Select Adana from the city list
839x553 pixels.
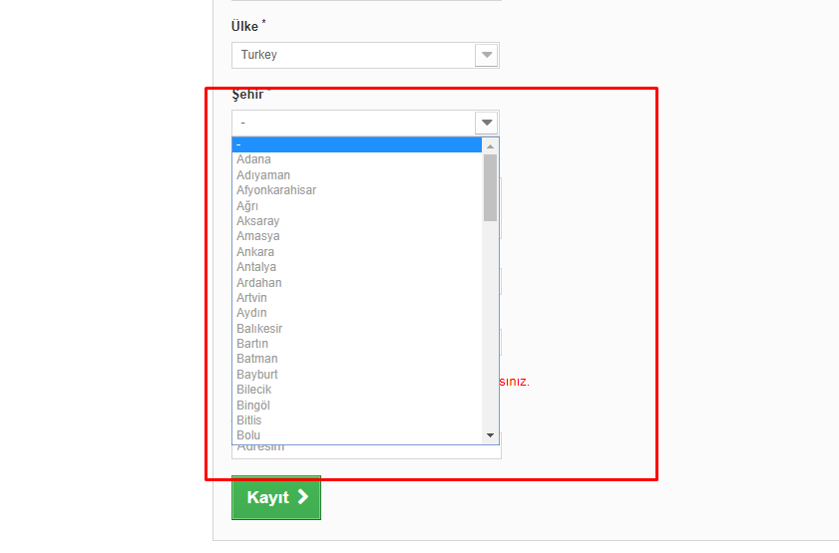coord(254,159)
